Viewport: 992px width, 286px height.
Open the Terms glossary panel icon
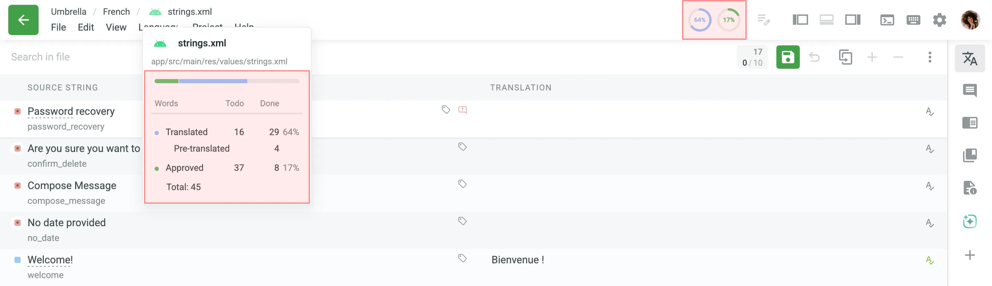click(970, 155)
